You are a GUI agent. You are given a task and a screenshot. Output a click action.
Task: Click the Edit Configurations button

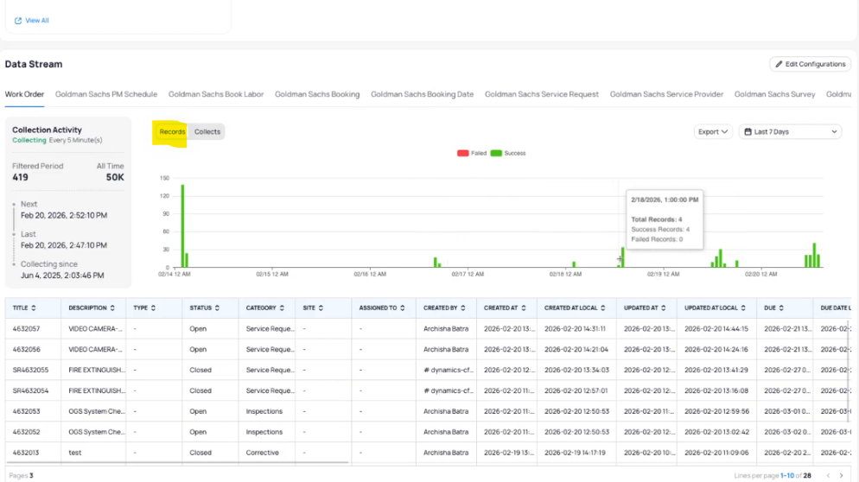(x=810, y=64)
